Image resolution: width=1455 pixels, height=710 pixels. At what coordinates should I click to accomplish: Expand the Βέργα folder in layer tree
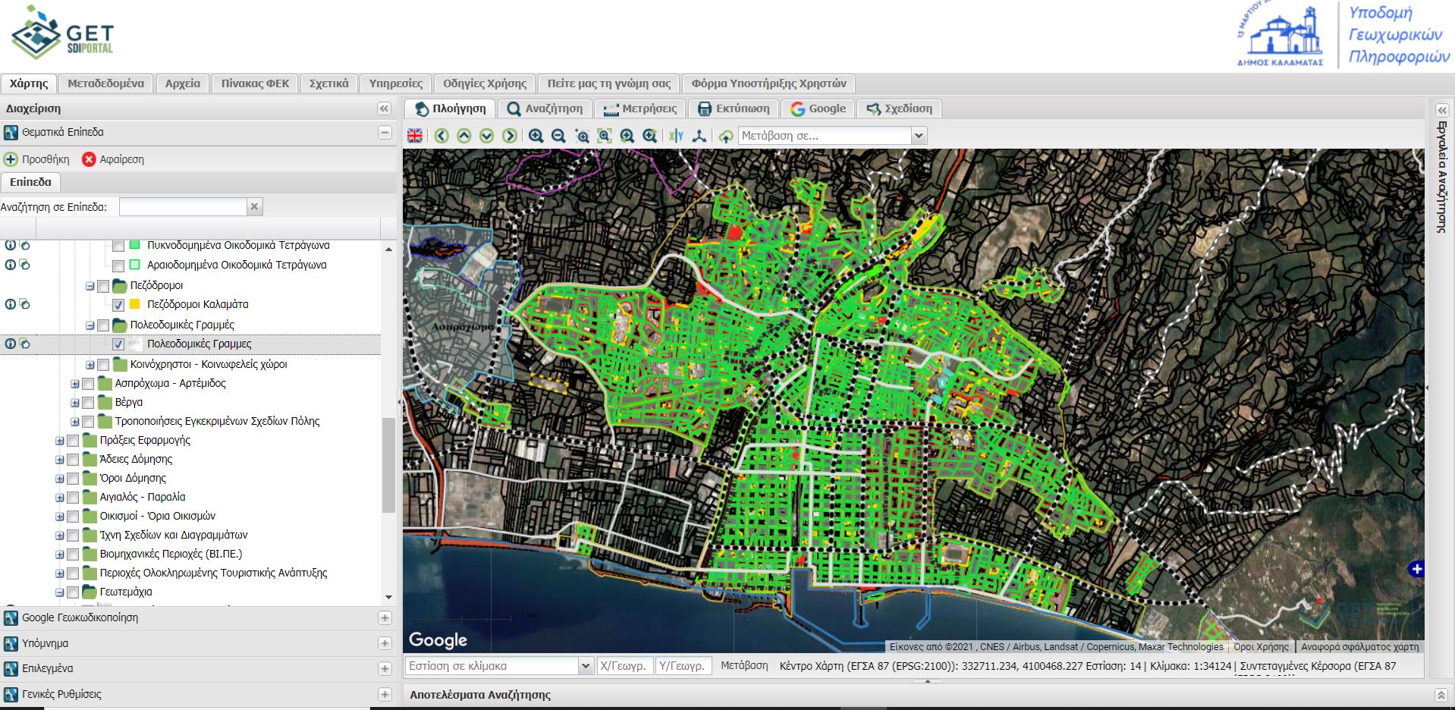tap(74, 403)
